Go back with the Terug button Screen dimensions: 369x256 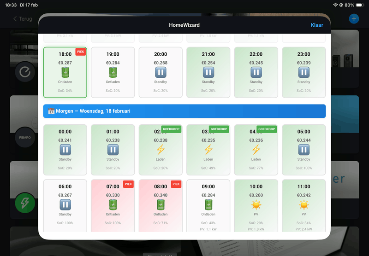[23, 19]
